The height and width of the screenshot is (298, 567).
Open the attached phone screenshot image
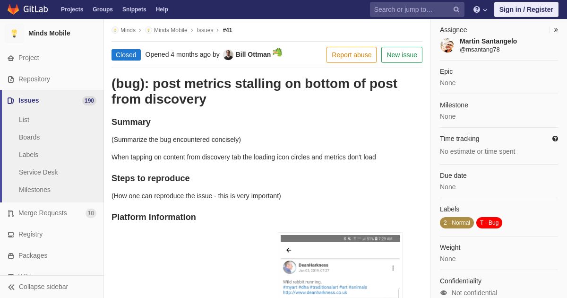coord(340,266)
